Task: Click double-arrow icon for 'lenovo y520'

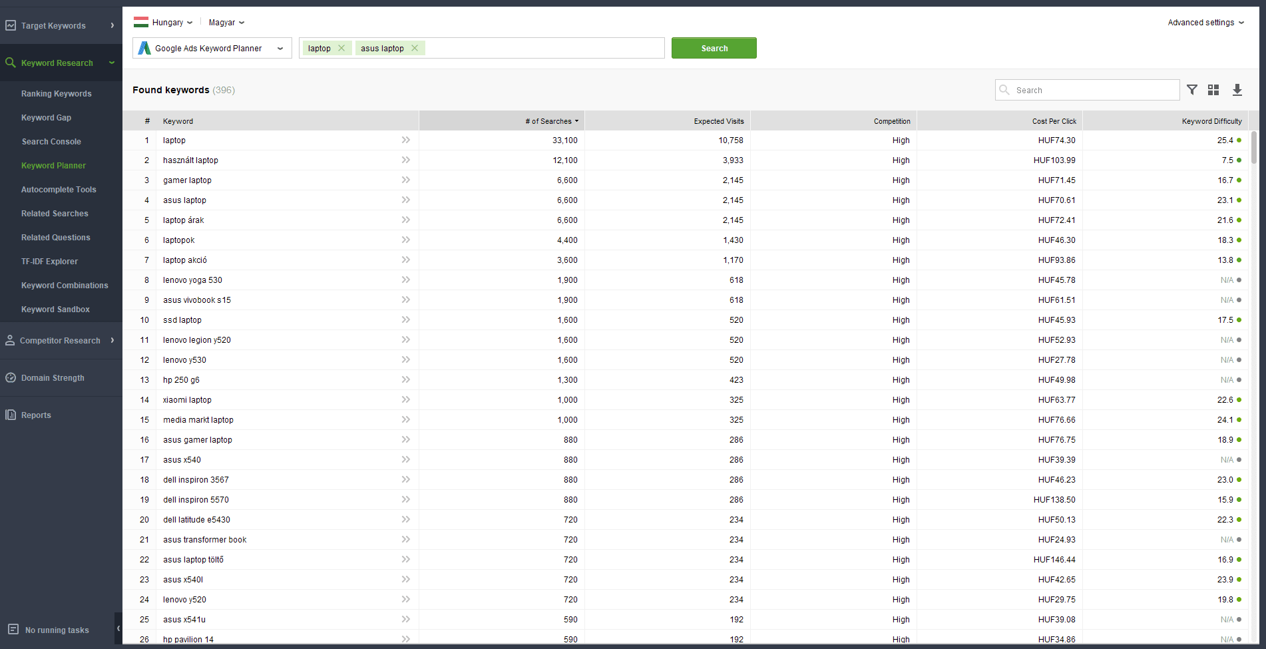Action: (x=406, y=599)
